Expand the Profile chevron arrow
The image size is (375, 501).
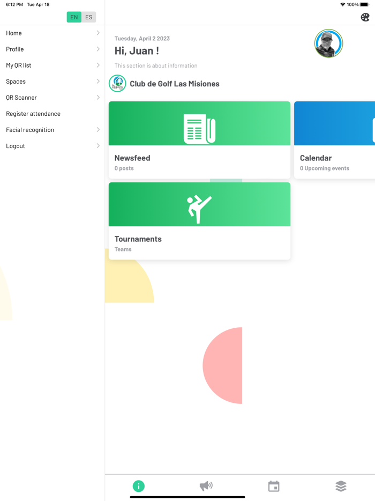tap(98, 49)
